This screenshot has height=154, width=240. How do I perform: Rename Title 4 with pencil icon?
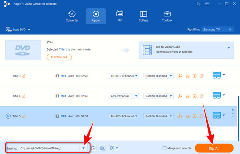(24, 96)
